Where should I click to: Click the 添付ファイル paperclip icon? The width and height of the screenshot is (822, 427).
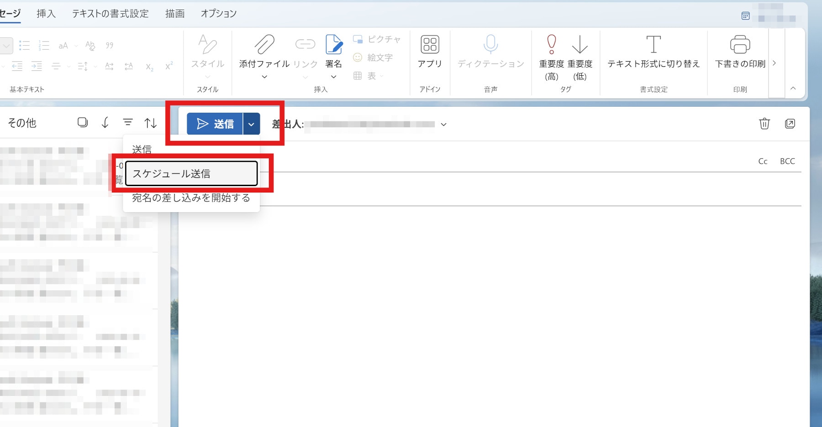(264, 45)
